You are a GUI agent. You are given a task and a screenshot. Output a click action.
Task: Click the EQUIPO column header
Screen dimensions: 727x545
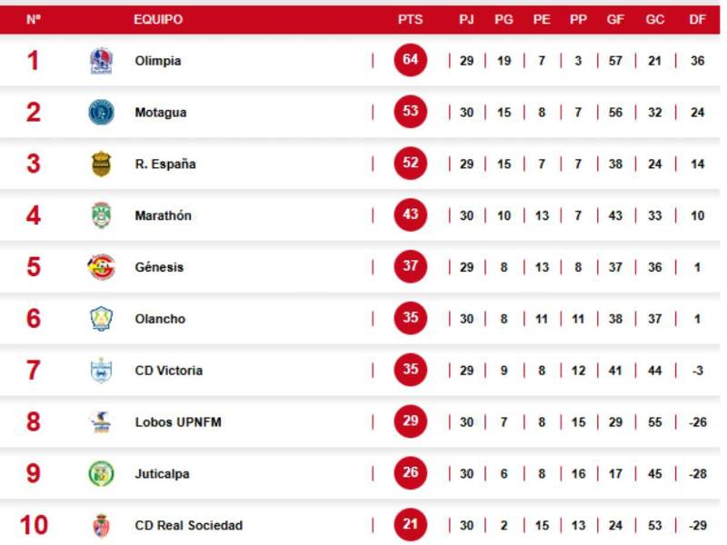pos(158,19)
